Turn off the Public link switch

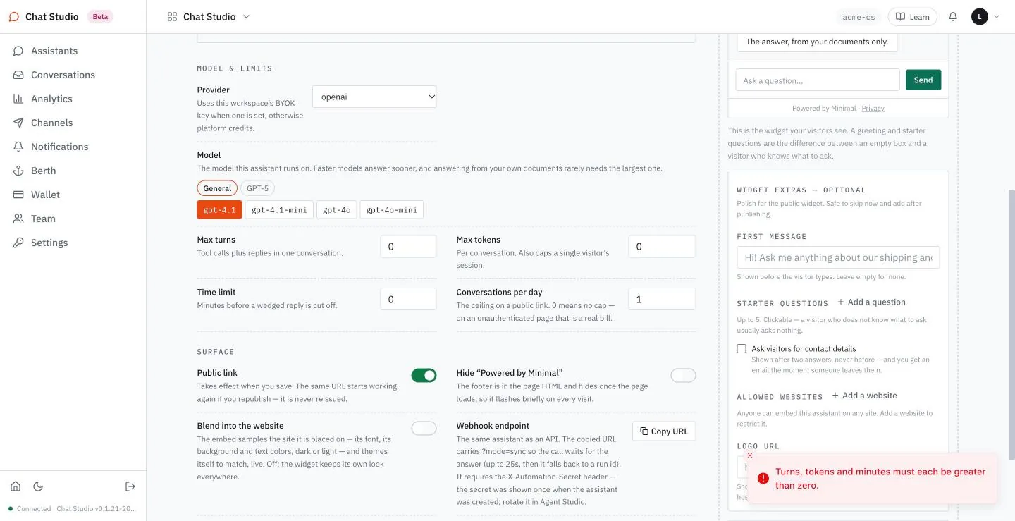coord(424,376)
